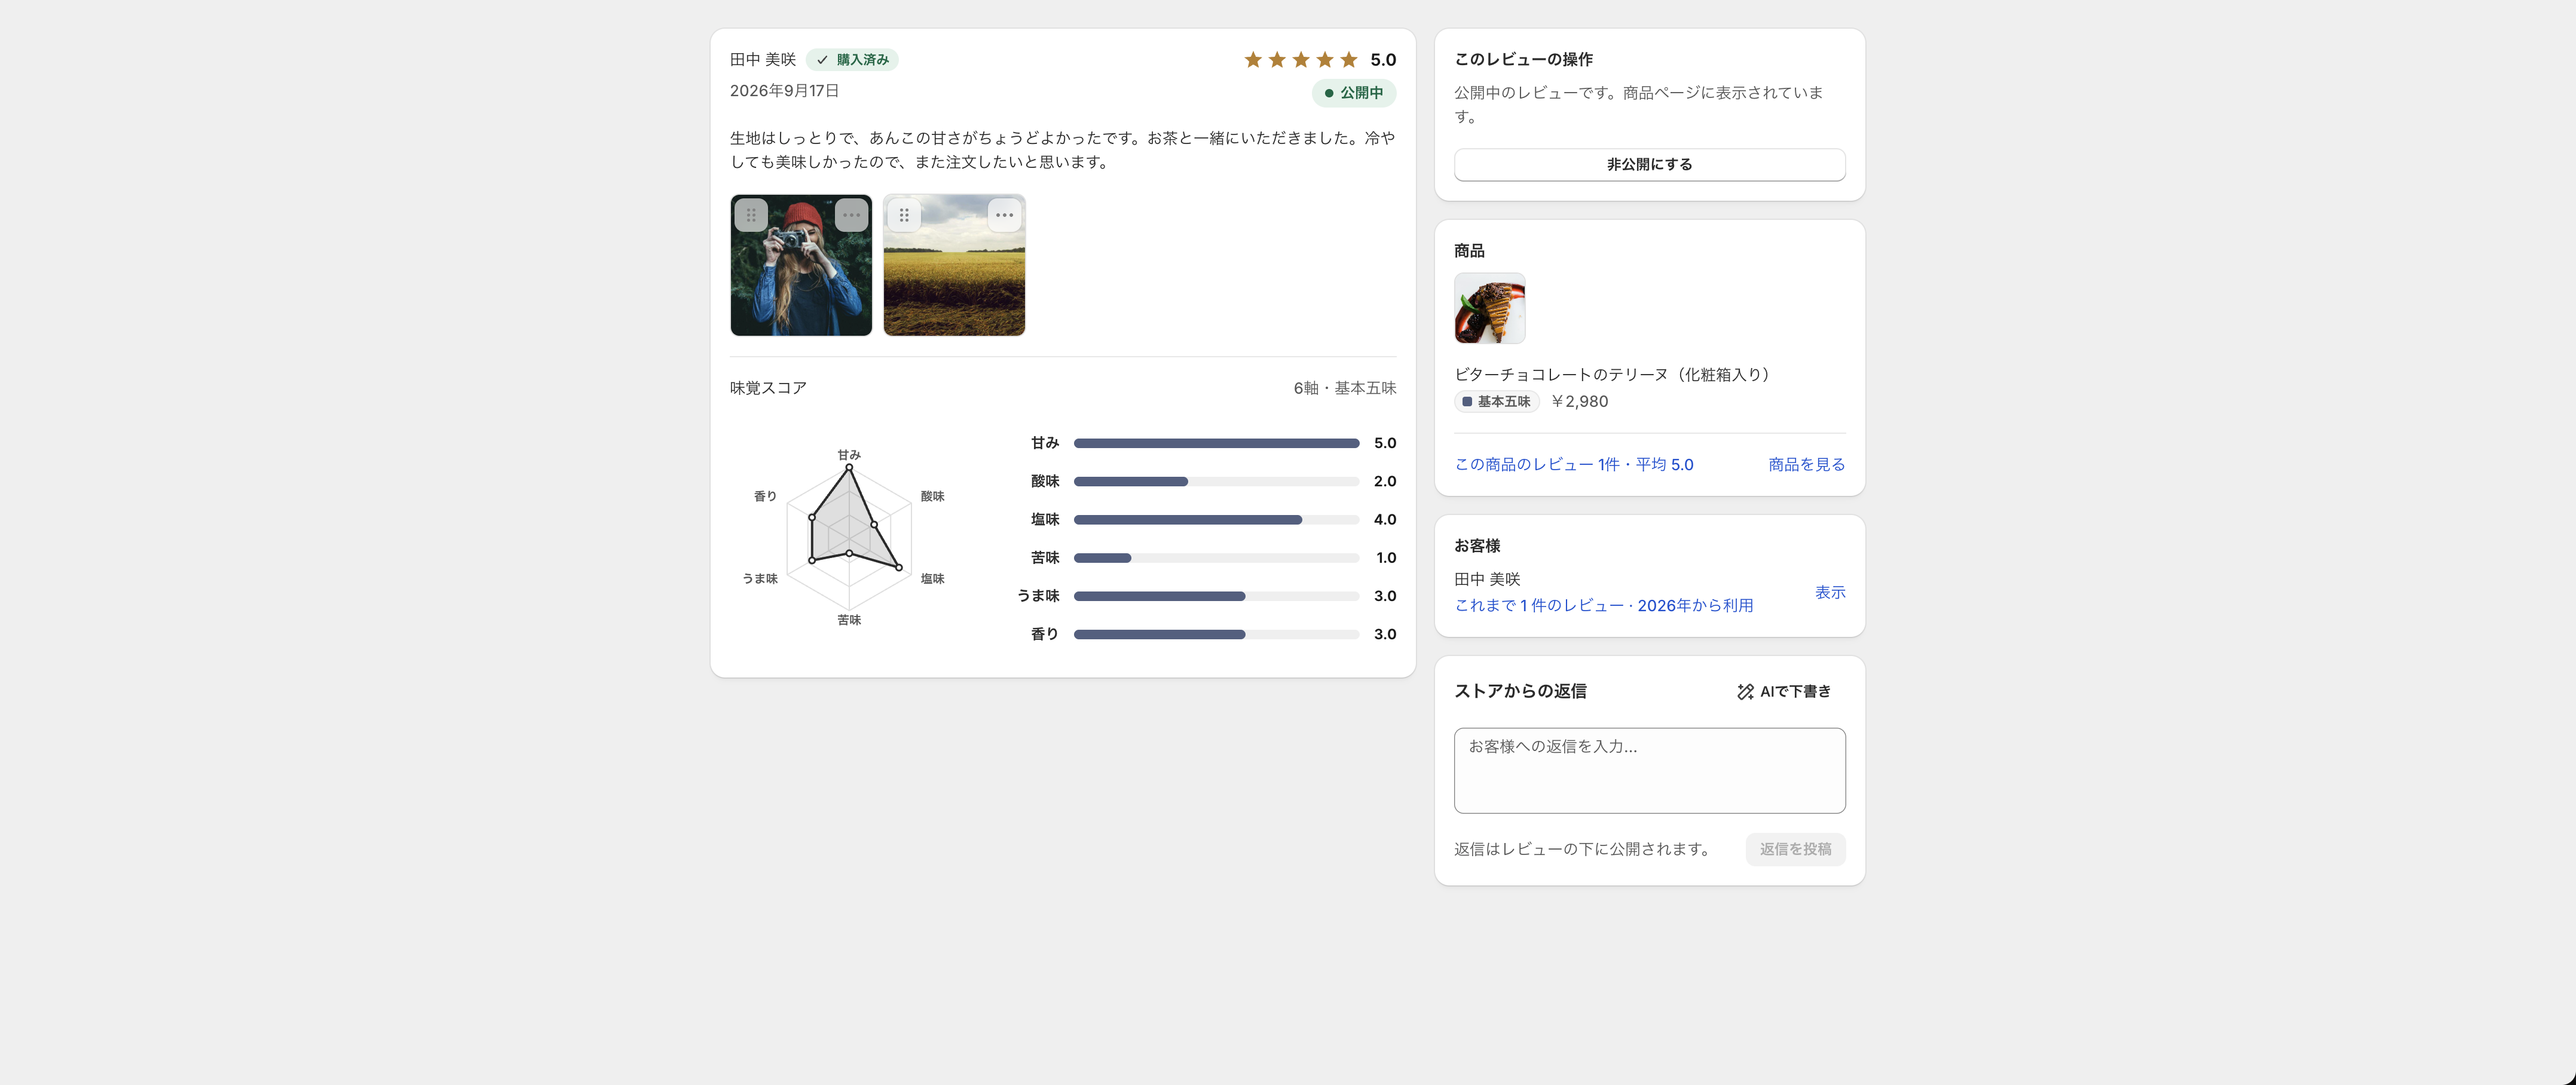Click 返信を投稿 button
The width and height of the screenshot is (2576, 1085).
1795,849
